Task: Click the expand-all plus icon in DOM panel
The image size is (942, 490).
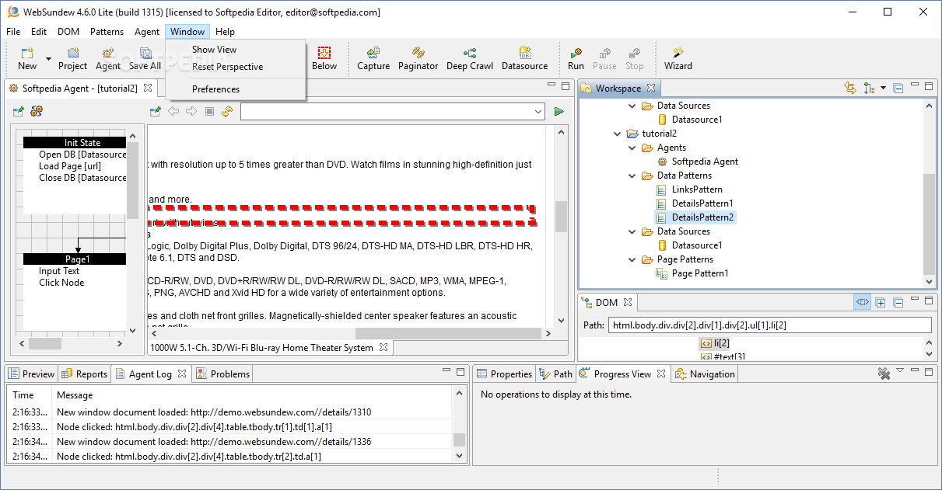Action: [x=881, y=302]
